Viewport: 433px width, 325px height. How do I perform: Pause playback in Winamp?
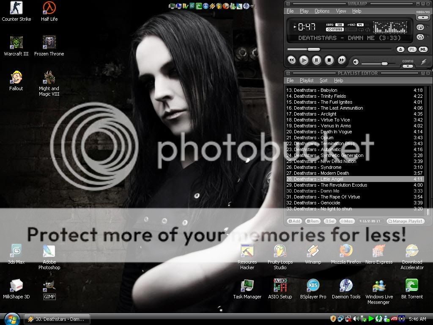[316, 60]
